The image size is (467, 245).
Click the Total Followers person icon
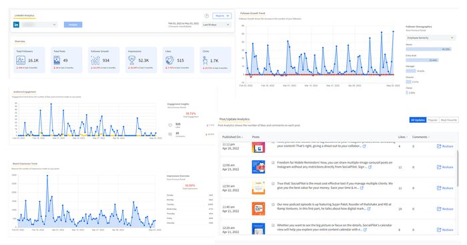(21, 60)
